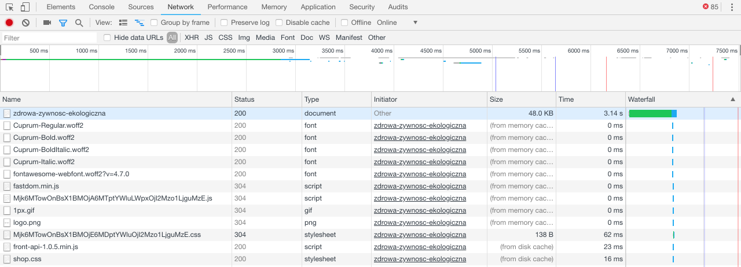Open initiator link for shop.css row
Image resolution: width=741 pixels, height=267 pixels.
[420, 259]
